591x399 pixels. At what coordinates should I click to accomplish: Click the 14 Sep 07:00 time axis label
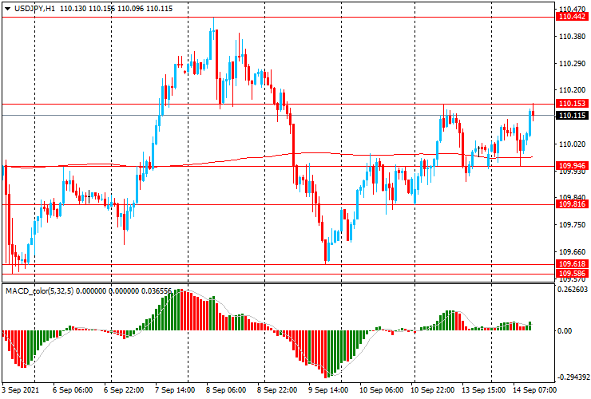tap(534, 390)
